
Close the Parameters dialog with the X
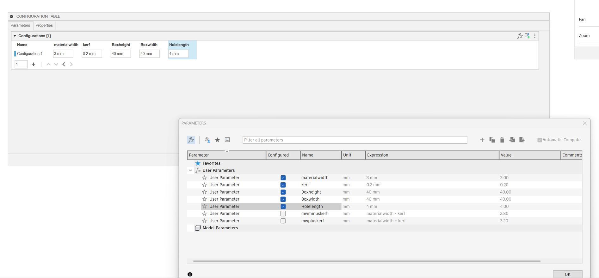pos(584,123)
